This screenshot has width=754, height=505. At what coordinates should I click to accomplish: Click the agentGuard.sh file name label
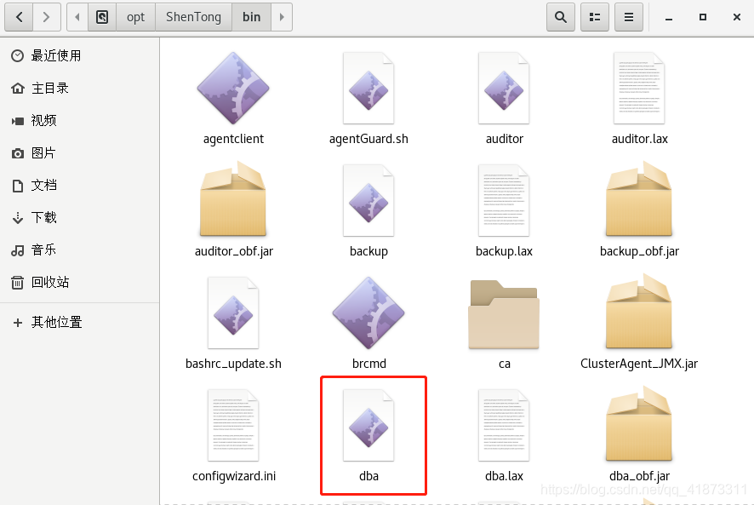click(368, 139)
